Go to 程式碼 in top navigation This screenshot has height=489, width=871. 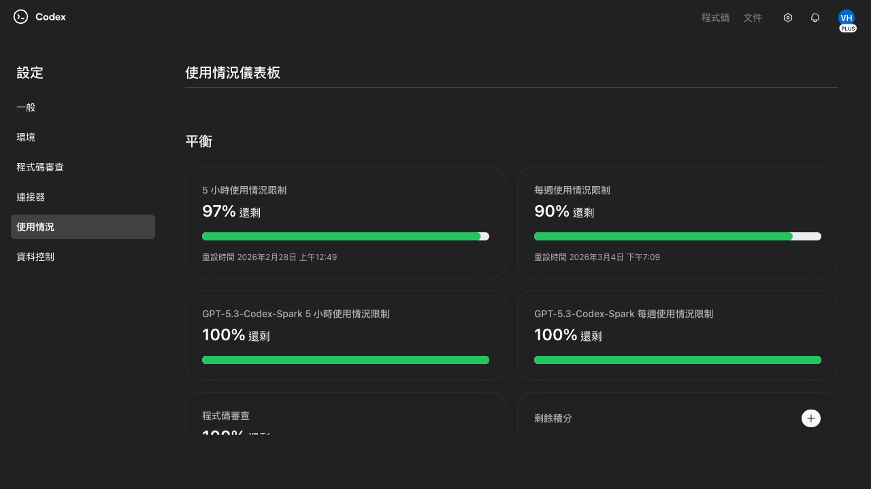[x=715, y=18]
